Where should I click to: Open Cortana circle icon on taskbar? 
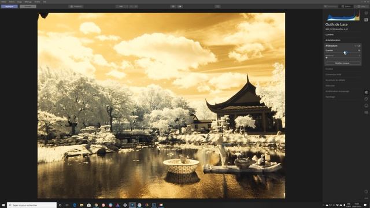coord(60,205)
